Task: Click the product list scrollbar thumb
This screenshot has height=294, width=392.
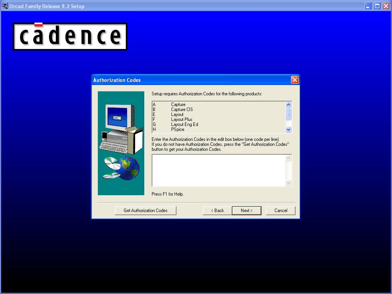Action: (x=288, y=114)
